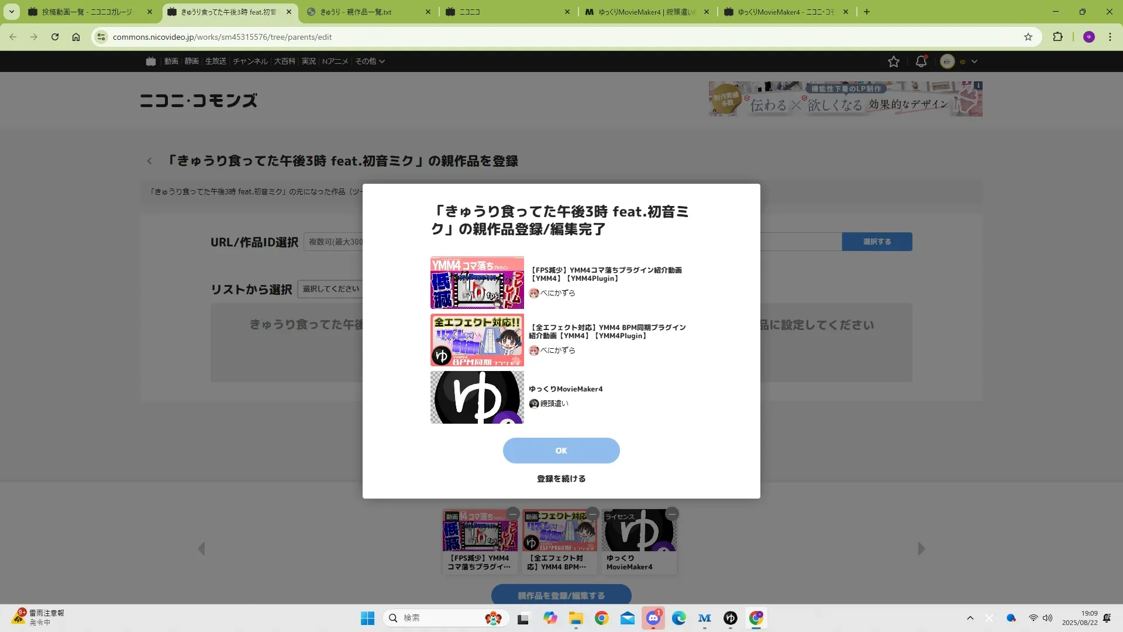Open the Niconico notifications bell
This screenshot has height=632, width=1123.
point(921,61)
